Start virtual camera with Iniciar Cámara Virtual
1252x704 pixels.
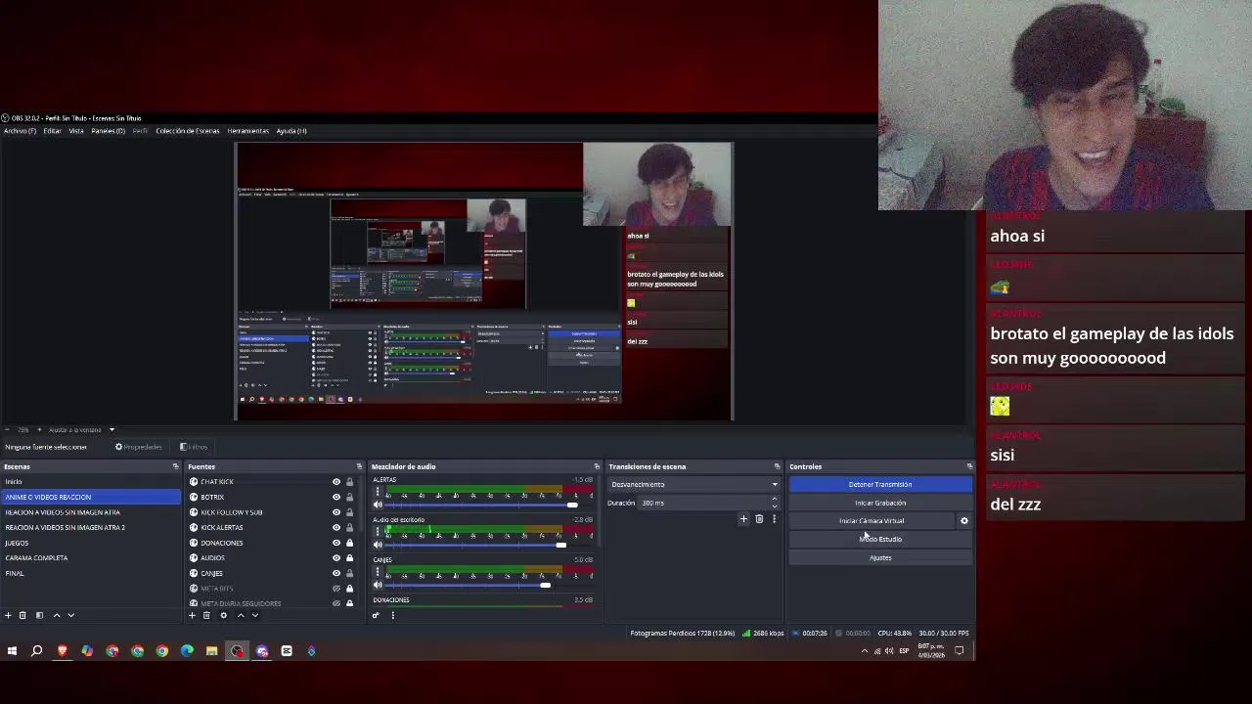tap(872, 521)
